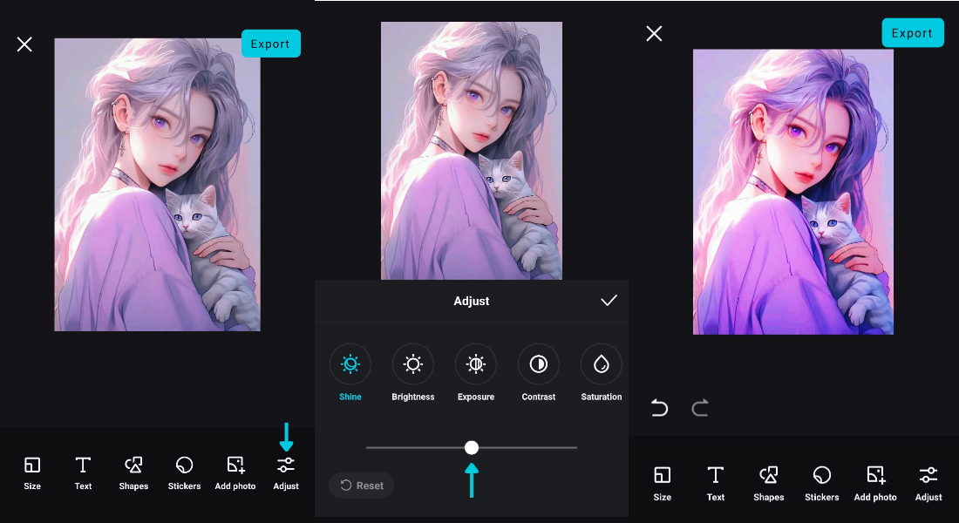Undo the last edit
Screen dimensions: 959x523
click(659, 407)
